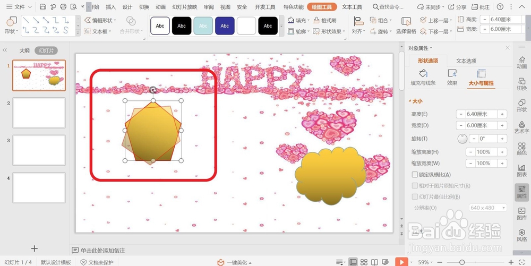Click 下移一层 send backward button
The height and width of the screenshot is (266, 531).
tap(436, 31)
